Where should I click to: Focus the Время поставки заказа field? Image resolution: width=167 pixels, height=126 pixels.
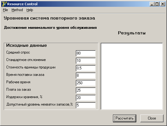(x=86, y=76)
